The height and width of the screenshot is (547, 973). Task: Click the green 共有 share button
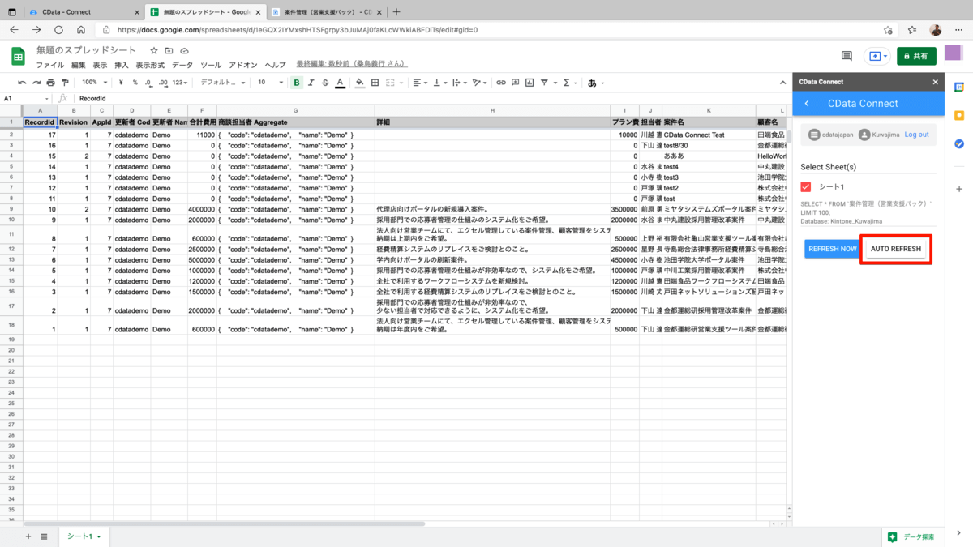[916, 56]
